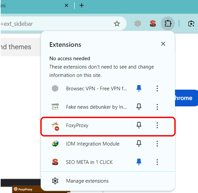
Task: Open SEO META extension from toolbar
Action: click(x=153, y=23)
